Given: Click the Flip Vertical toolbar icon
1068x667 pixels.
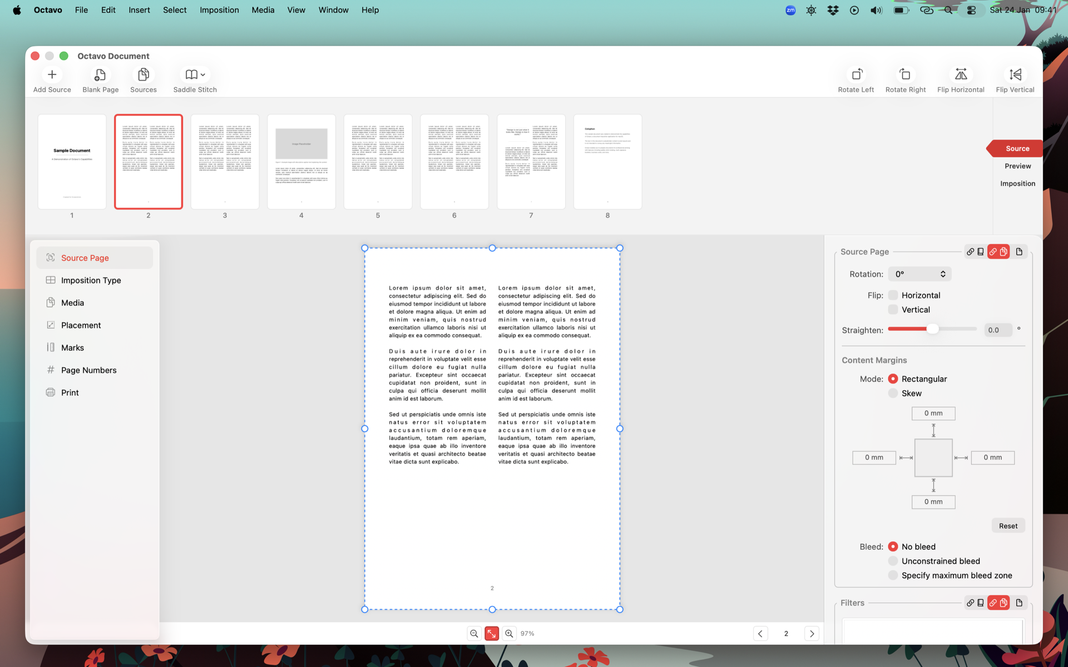Looking at the screenshot, I should [1015, 74].
